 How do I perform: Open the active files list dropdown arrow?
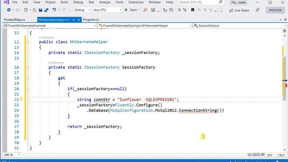coord(280,20)
